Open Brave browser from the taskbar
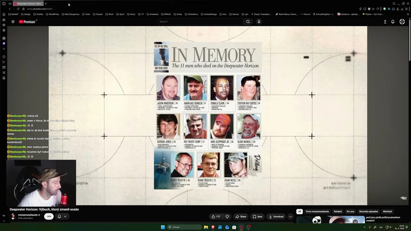Screen dimensions: 411x231 [213, 227]
